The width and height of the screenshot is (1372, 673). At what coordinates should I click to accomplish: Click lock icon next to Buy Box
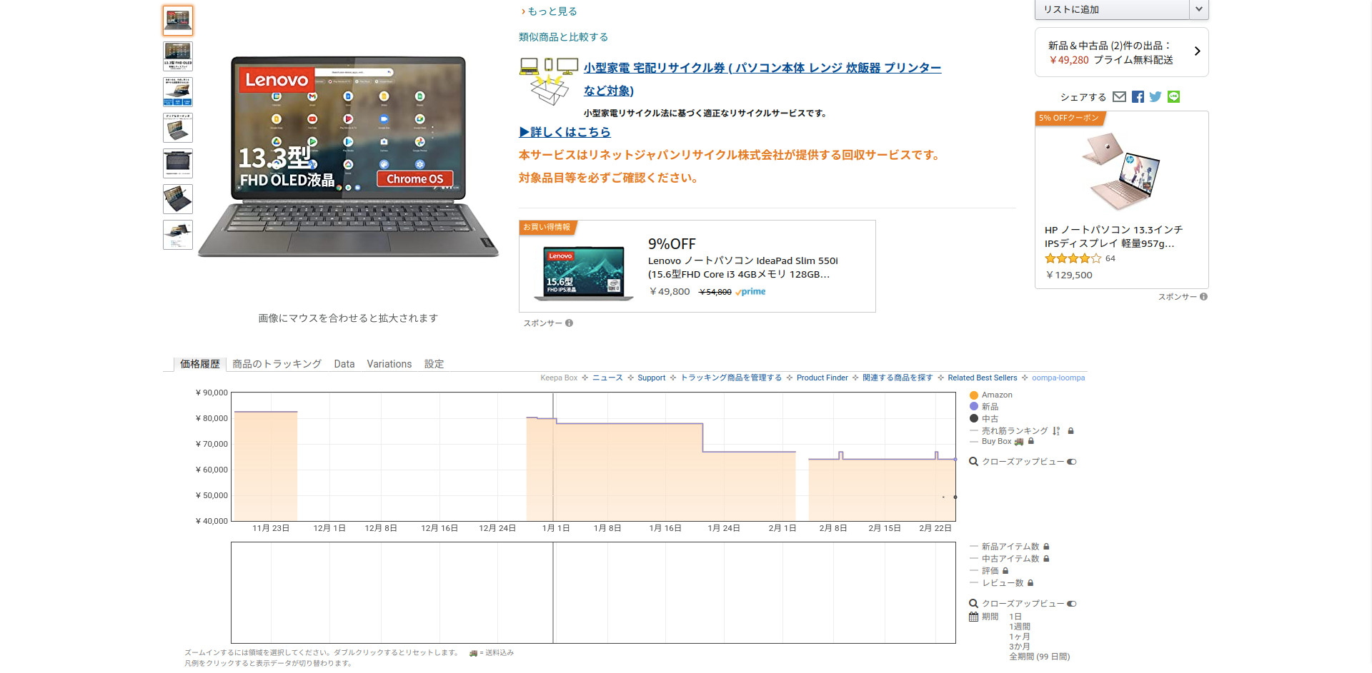(1030, 442)
